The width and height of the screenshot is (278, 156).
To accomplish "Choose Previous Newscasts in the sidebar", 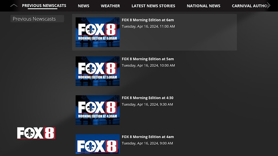I will coord(37,19).
